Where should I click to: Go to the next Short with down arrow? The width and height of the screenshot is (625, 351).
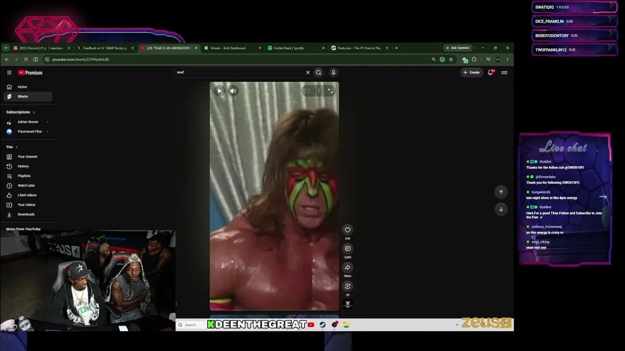tap(501, 209)
